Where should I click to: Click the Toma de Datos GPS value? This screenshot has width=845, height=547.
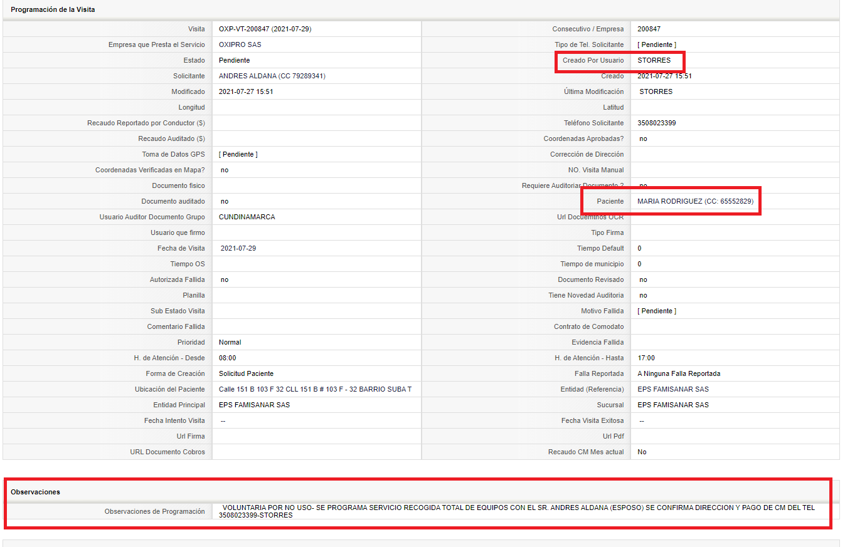[x=238, y=154]
